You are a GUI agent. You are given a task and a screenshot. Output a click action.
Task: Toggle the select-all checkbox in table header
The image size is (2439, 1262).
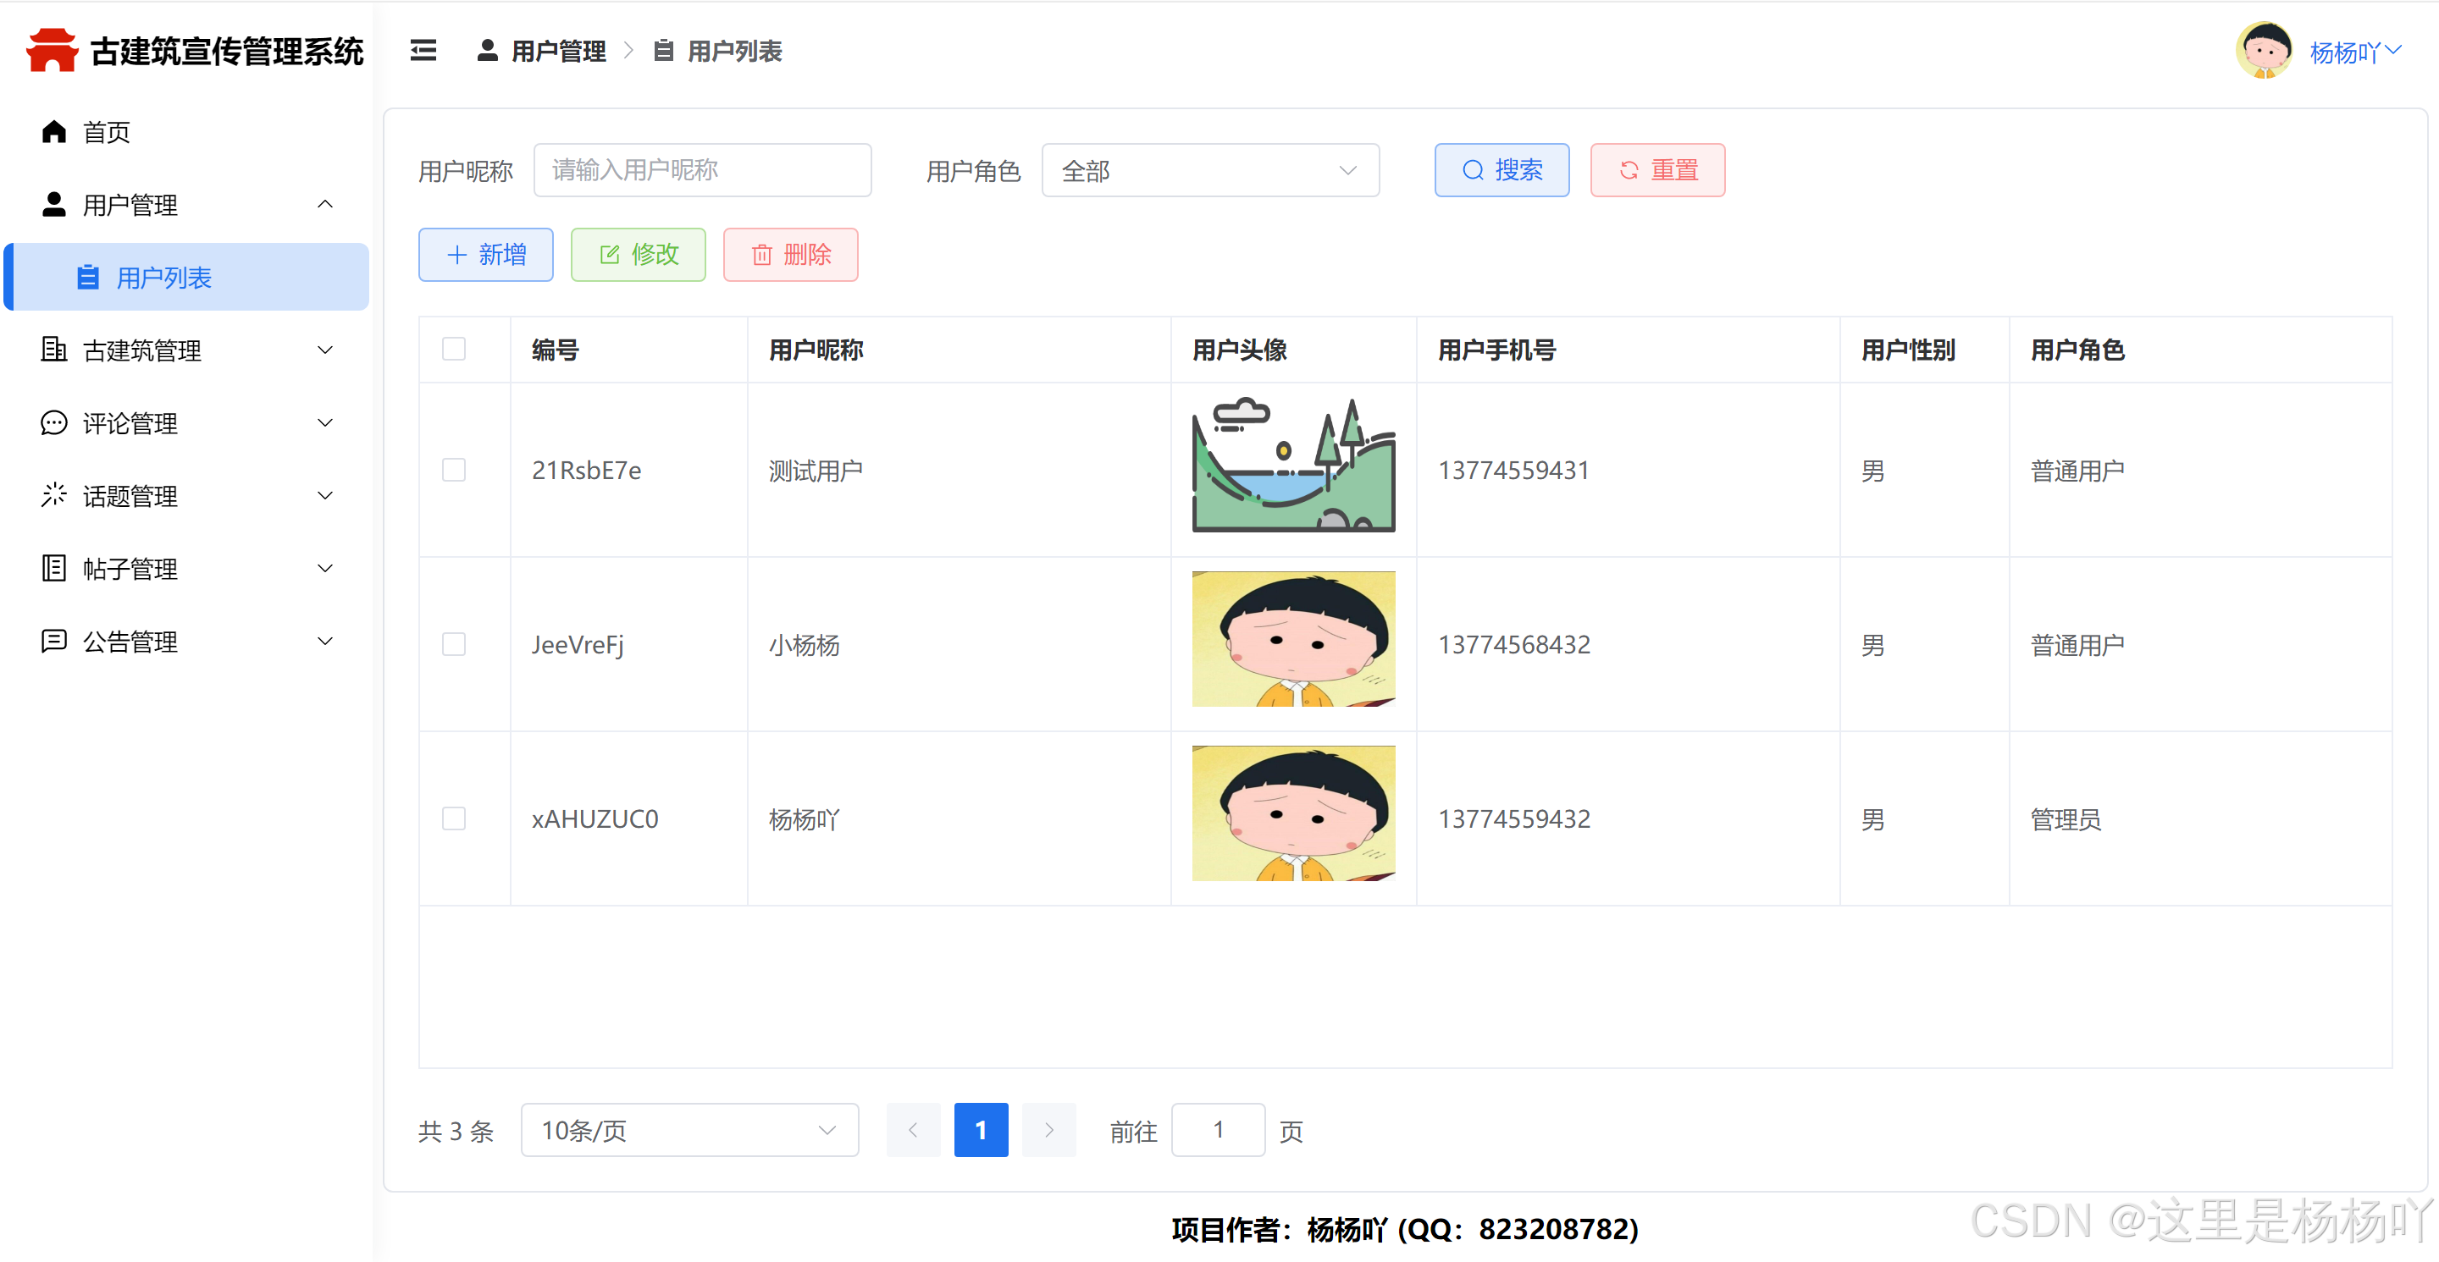pos(455,349)
